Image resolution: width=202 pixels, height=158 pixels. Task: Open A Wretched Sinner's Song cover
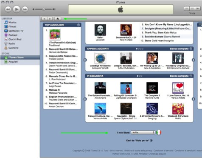click(152, 109)
